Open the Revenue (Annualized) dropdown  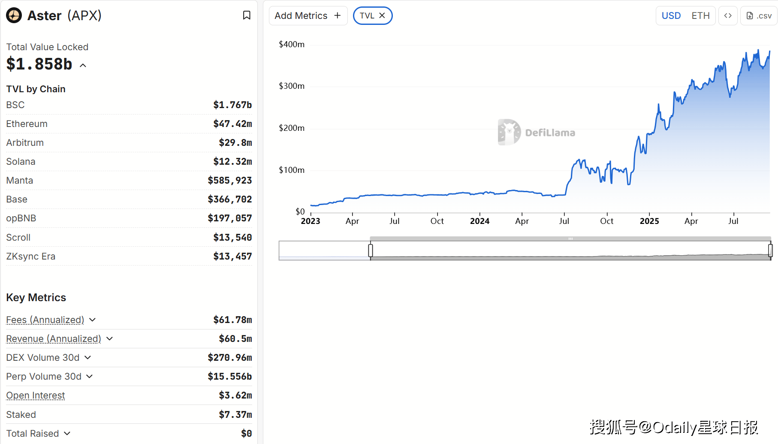coord(109,338)
